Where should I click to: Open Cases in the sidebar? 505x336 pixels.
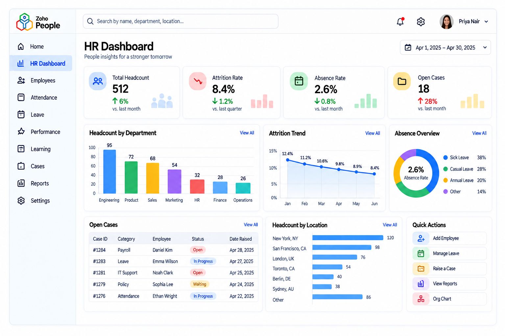(41, 166)
